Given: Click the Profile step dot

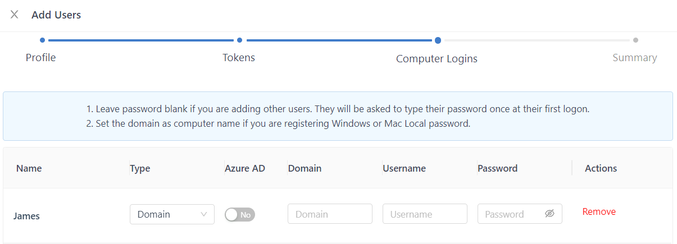Looking at the screenshot, I should point(42,40).
